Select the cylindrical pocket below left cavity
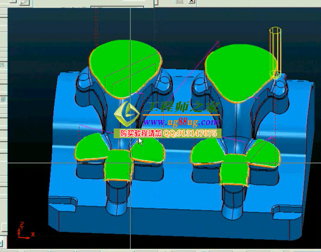321x252 pixels. 116,200
